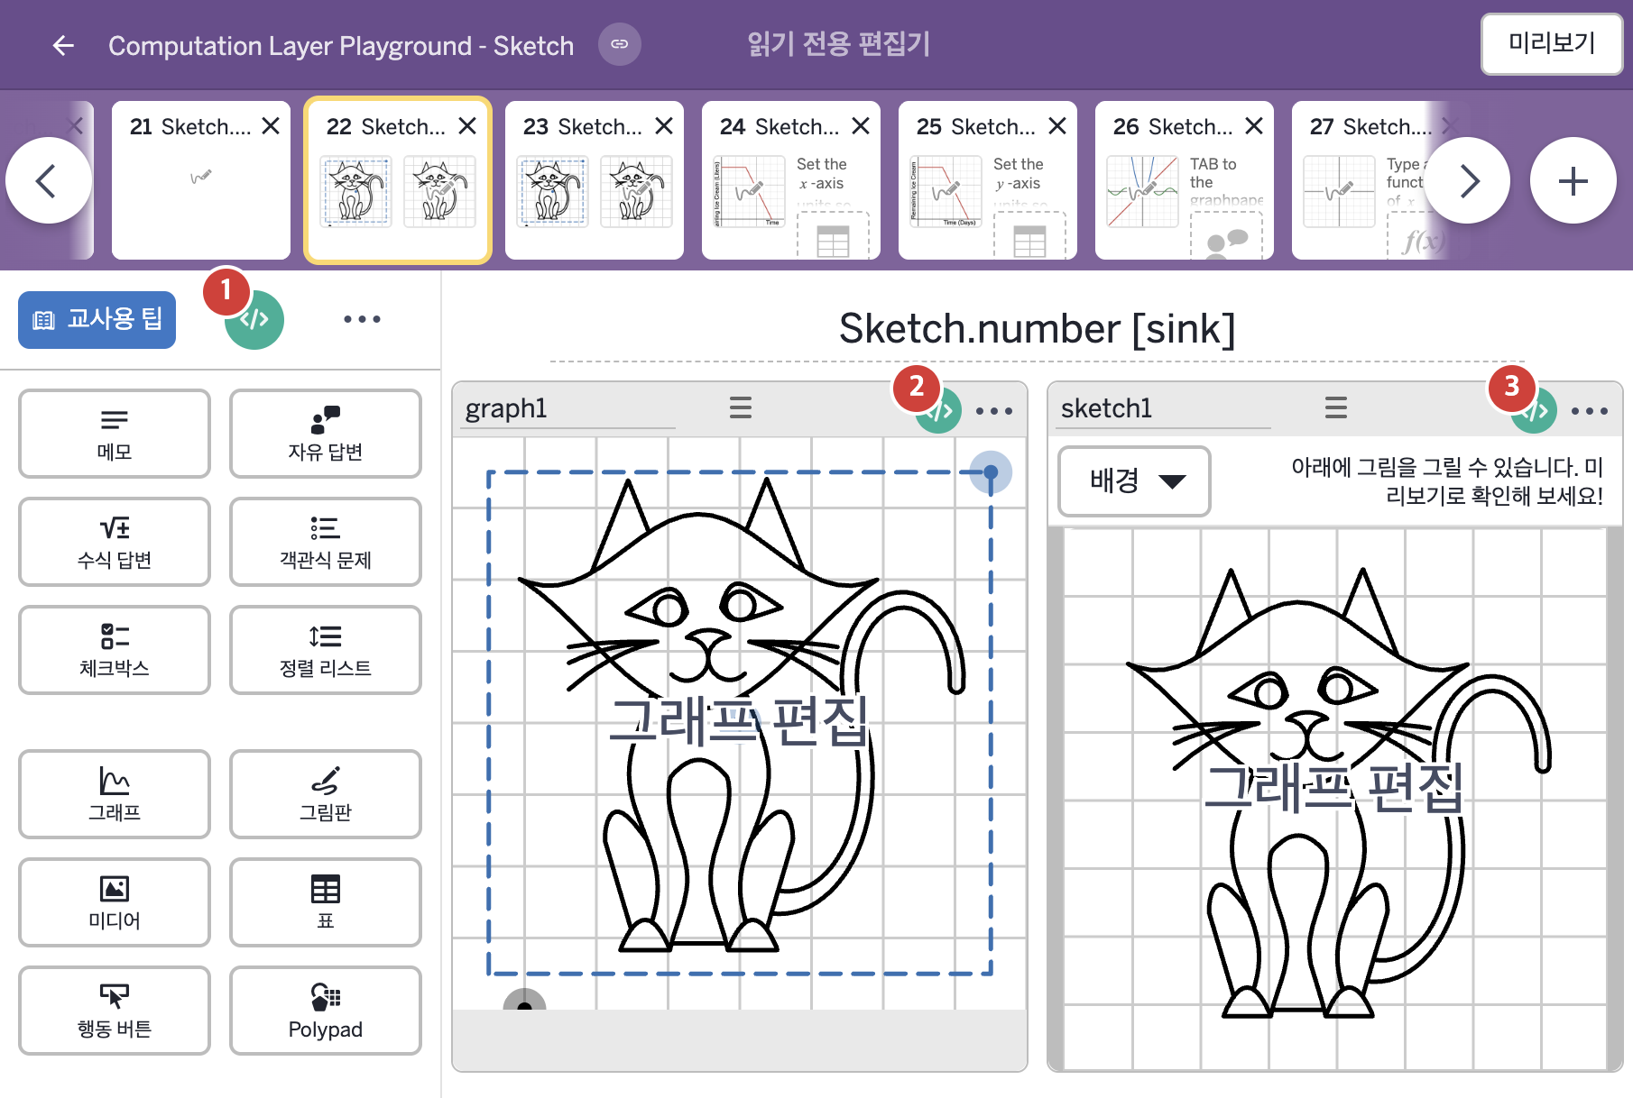Screen dimensions: 1633x1098
Task: Add a 그래프 graph component
Action: [115, 794]
